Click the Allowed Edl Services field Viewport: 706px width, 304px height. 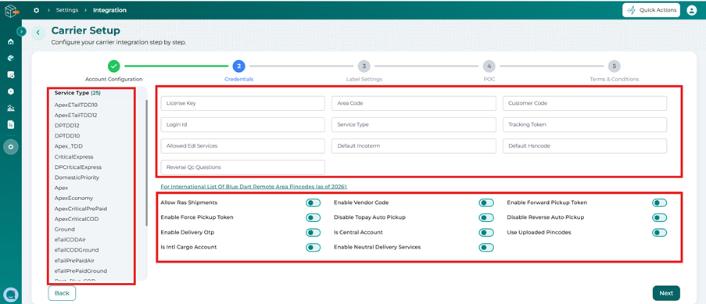242,146
